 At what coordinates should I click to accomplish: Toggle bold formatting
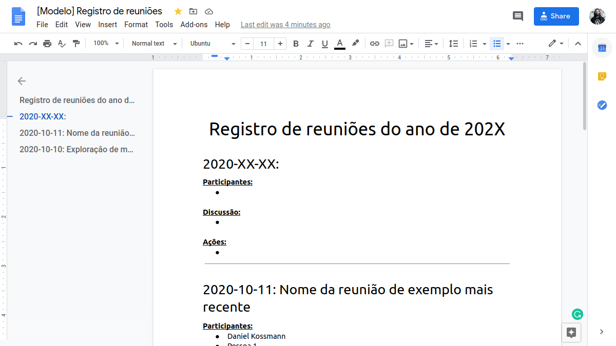coord(296,44)
